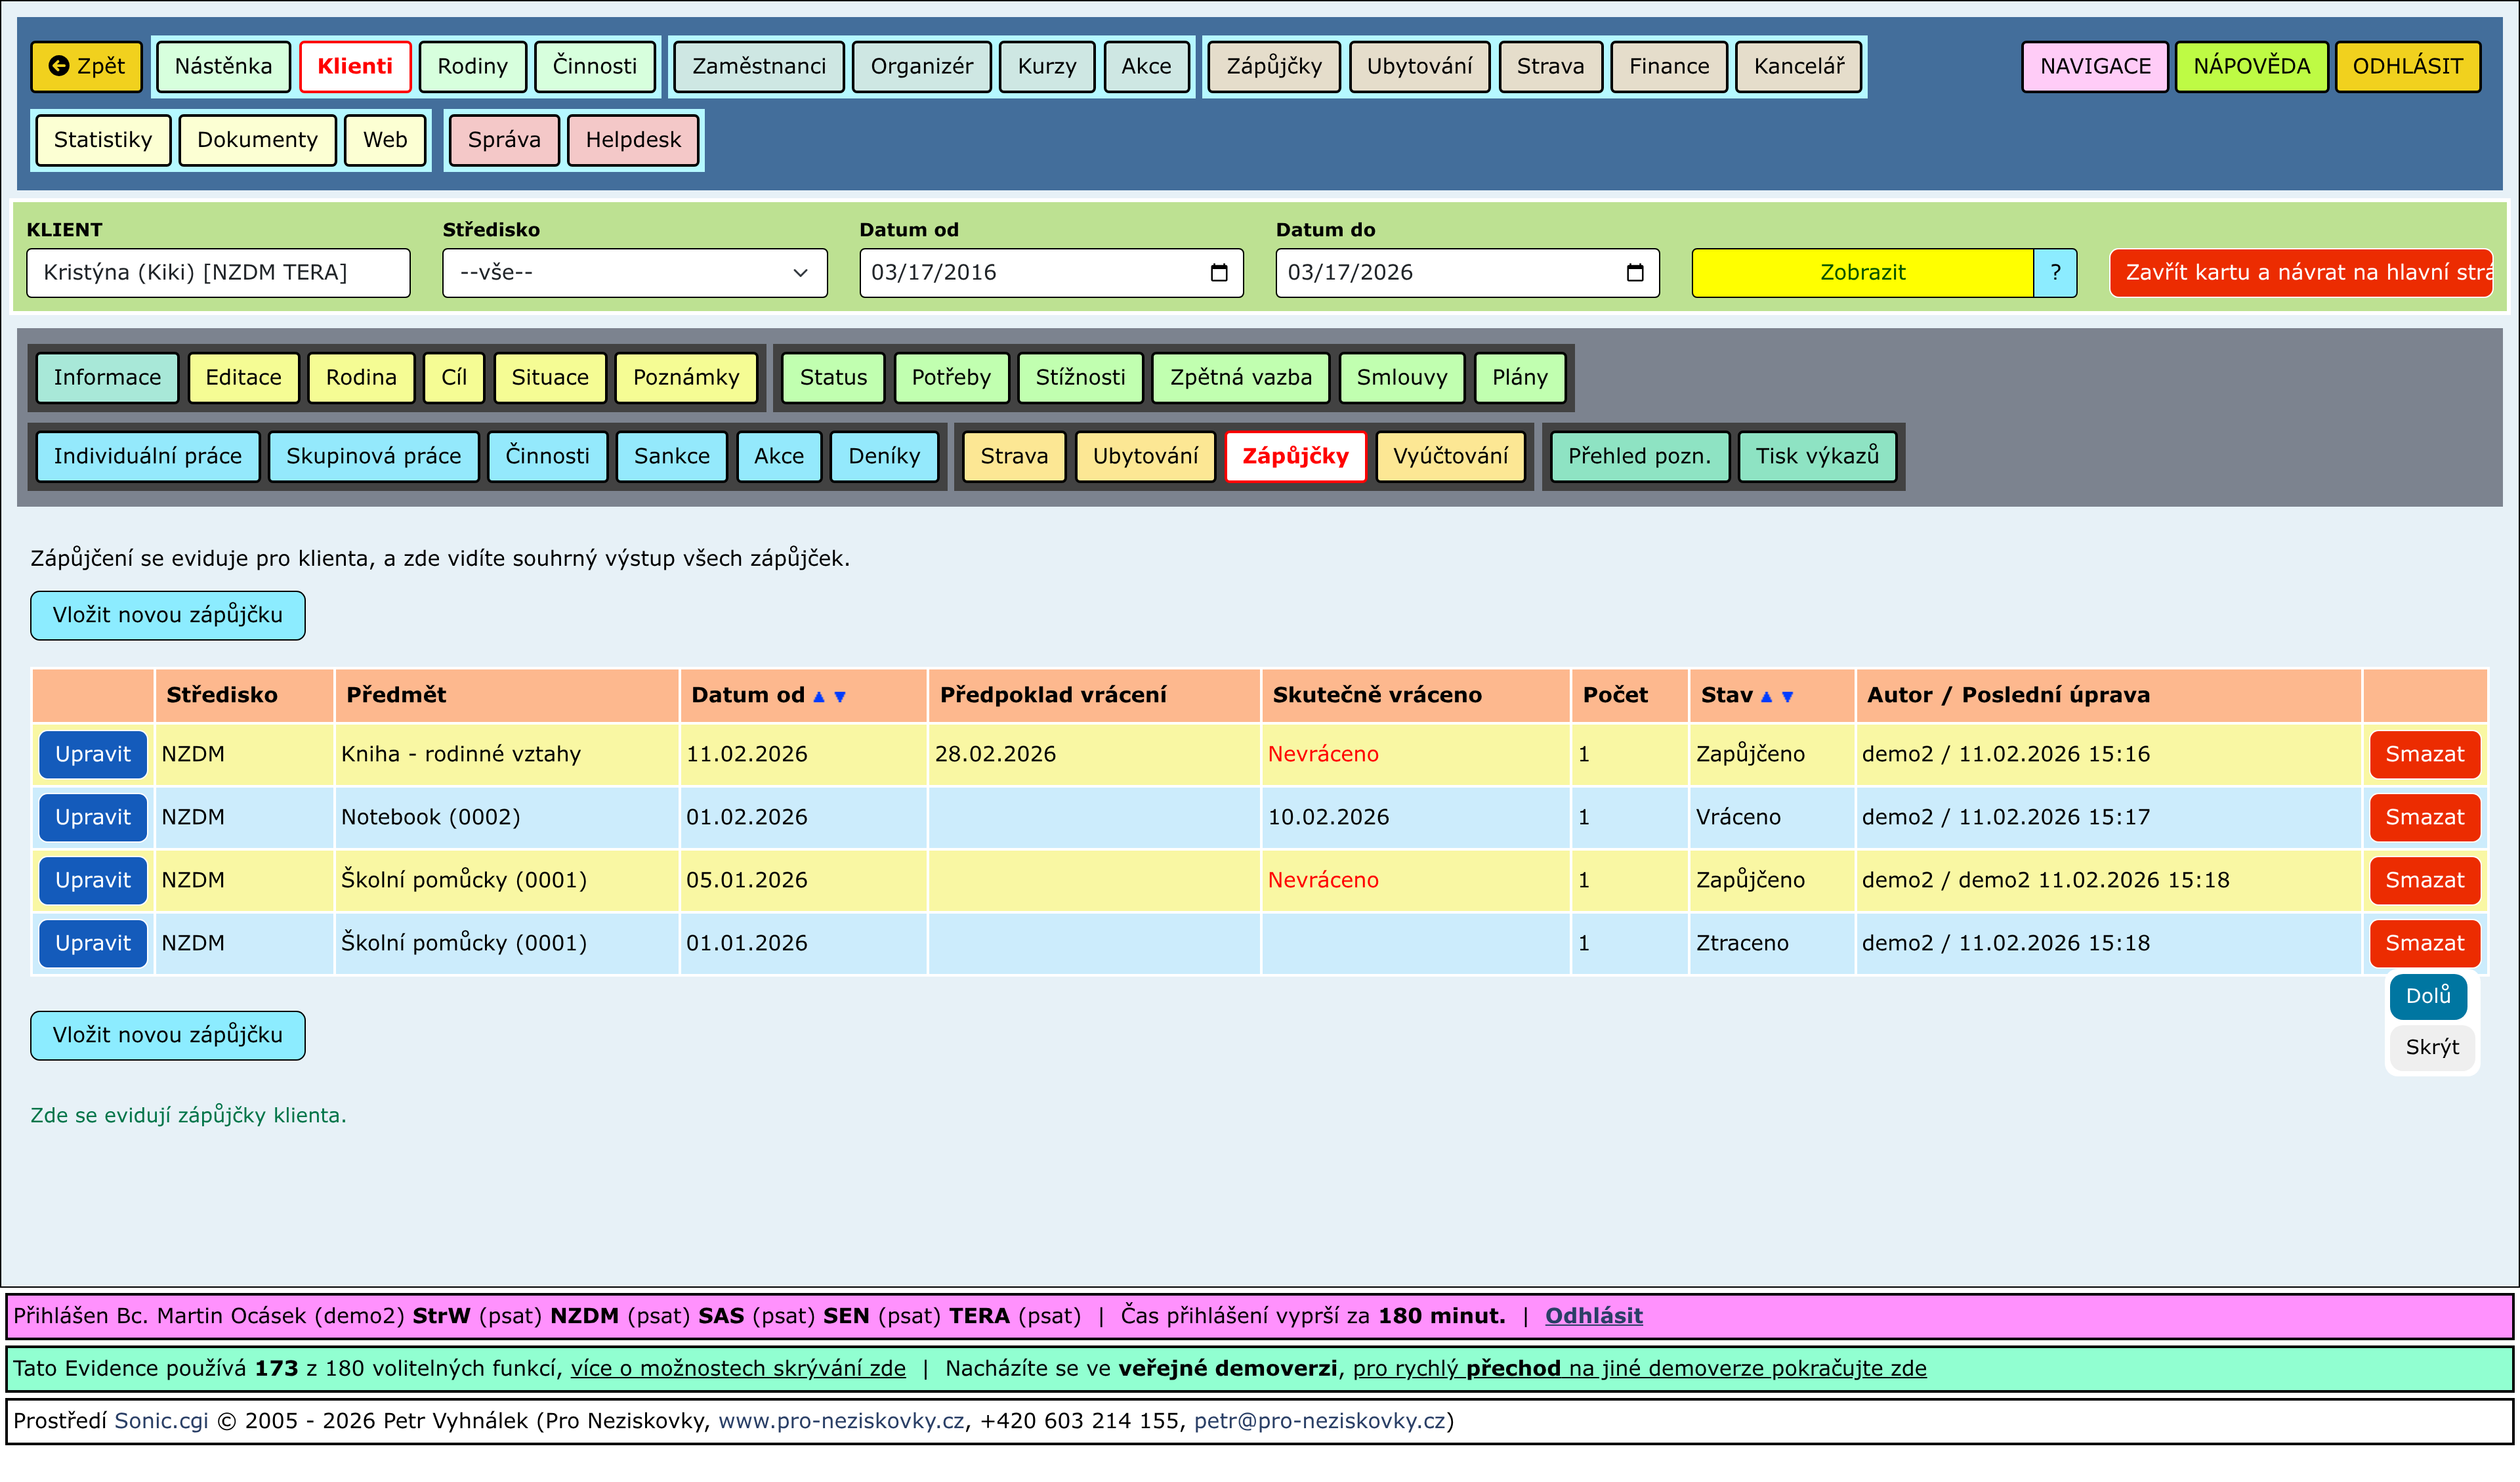Screen dimensions: 2520x1482
Task: Sort Datum od column ascending arrow
Action: click(819, 697)
